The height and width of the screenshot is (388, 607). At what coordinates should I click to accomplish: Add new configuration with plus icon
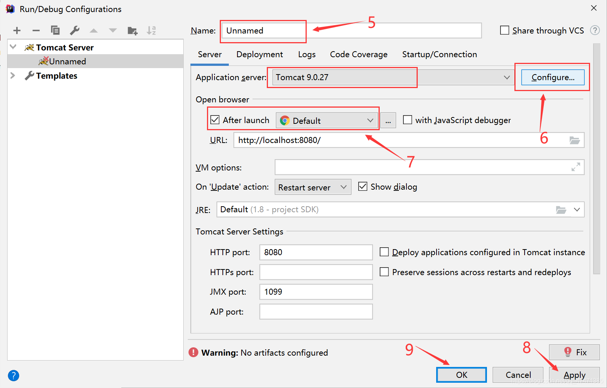[x=17, y=30]
